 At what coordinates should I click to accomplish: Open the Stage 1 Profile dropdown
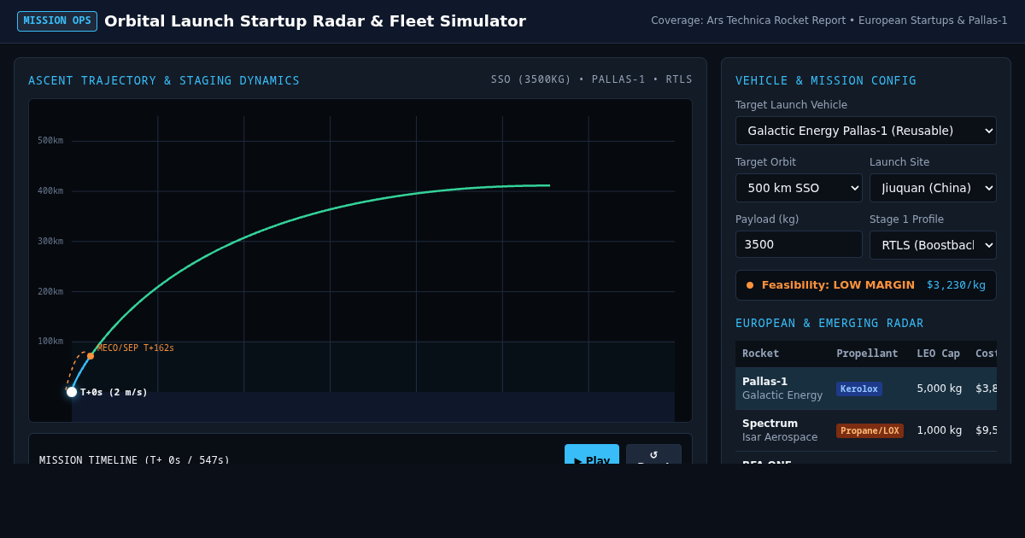(933, 245)
